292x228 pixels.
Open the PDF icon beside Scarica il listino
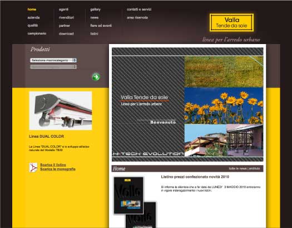click(x=33, y=167)
